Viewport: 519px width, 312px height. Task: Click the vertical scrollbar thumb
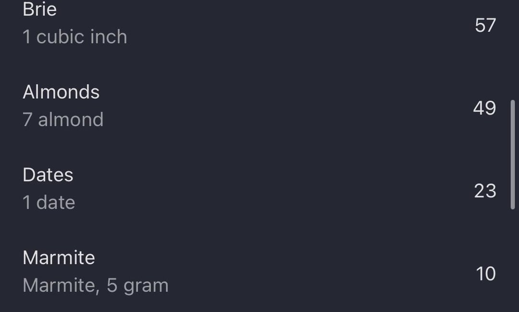513,155
